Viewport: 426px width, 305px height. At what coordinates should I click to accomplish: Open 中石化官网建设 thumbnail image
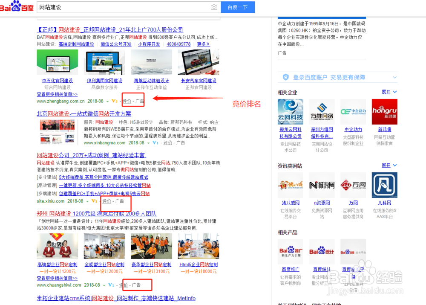pos(58,62)
